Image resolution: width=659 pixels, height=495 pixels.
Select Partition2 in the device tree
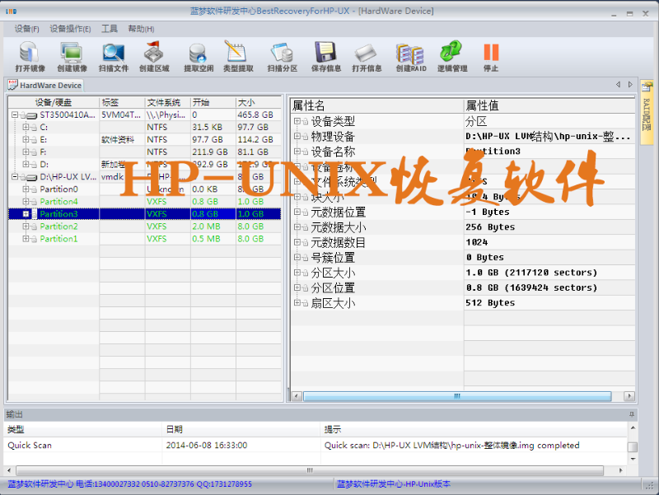click(x=58, y=226)
